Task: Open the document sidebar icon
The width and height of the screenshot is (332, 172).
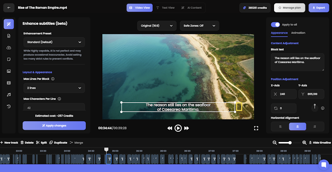Action: tap(9, 36)
